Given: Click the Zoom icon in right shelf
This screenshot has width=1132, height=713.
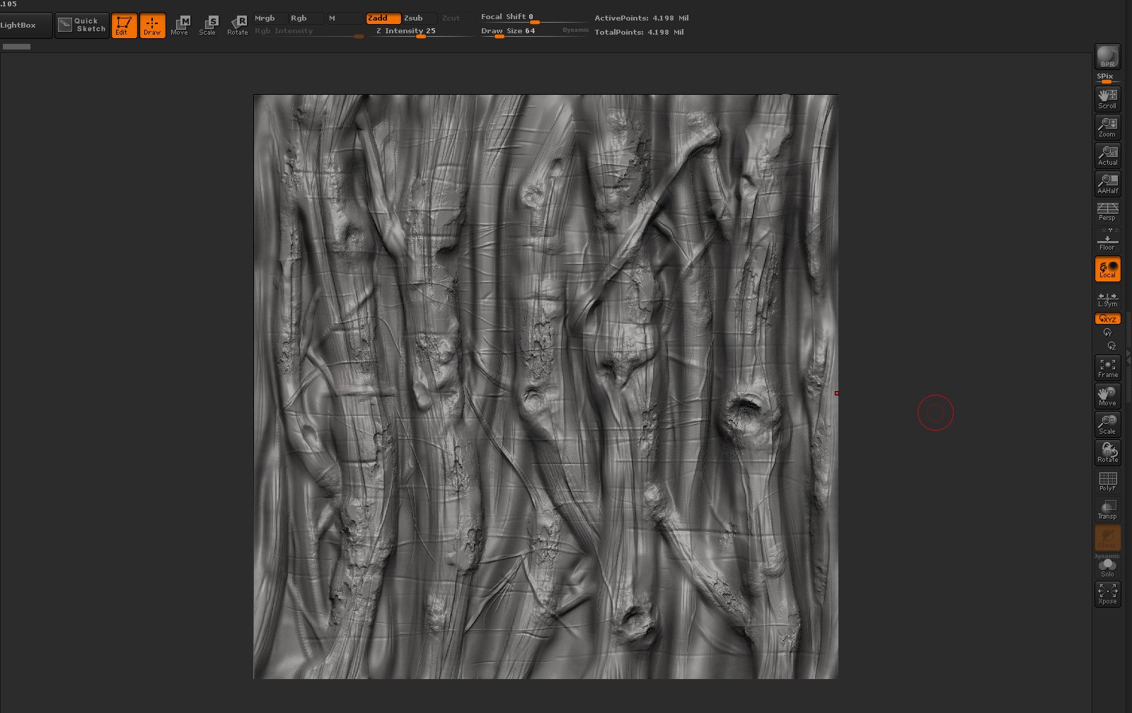Looking at the screenshot, I should (1107, 127).
